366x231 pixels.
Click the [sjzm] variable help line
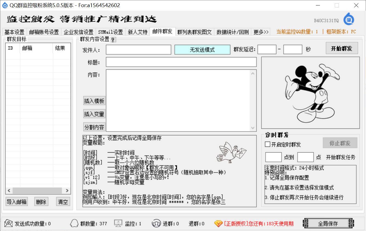click(x=113, y=182)
